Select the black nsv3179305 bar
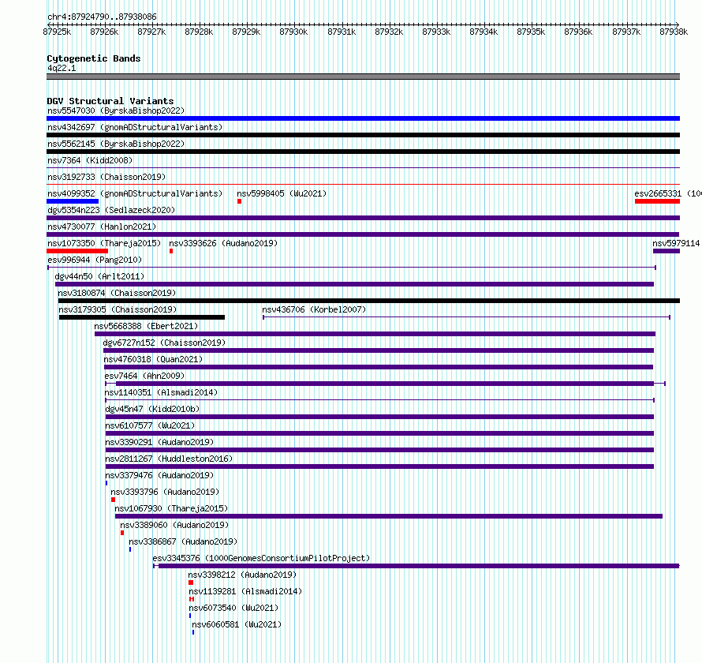The height and width of the screenshot is (663, 702). click(x=142, y=317)
